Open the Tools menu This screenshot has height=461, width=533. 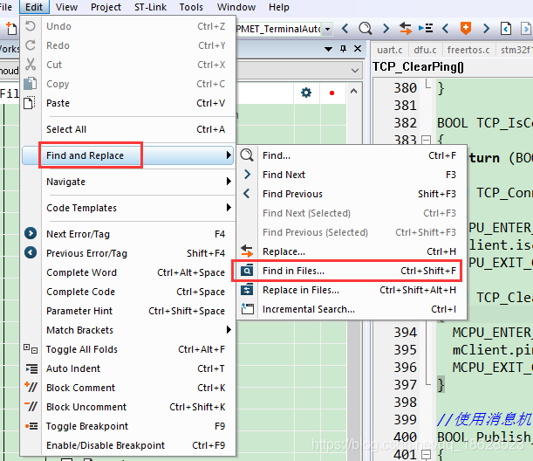pos(191,7)
